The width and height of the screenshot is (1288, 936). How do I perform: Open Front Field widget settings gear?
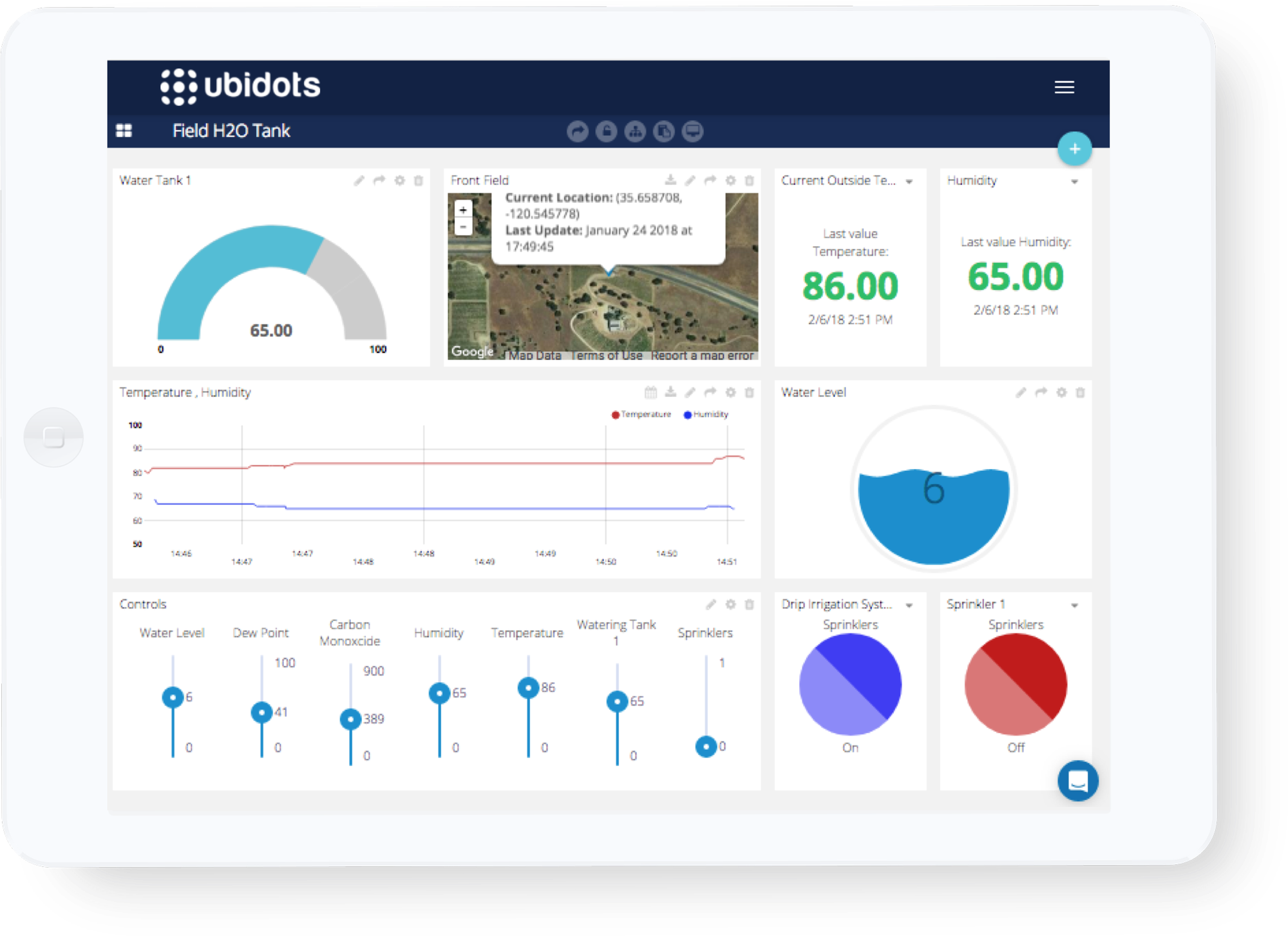click(730, 180)
